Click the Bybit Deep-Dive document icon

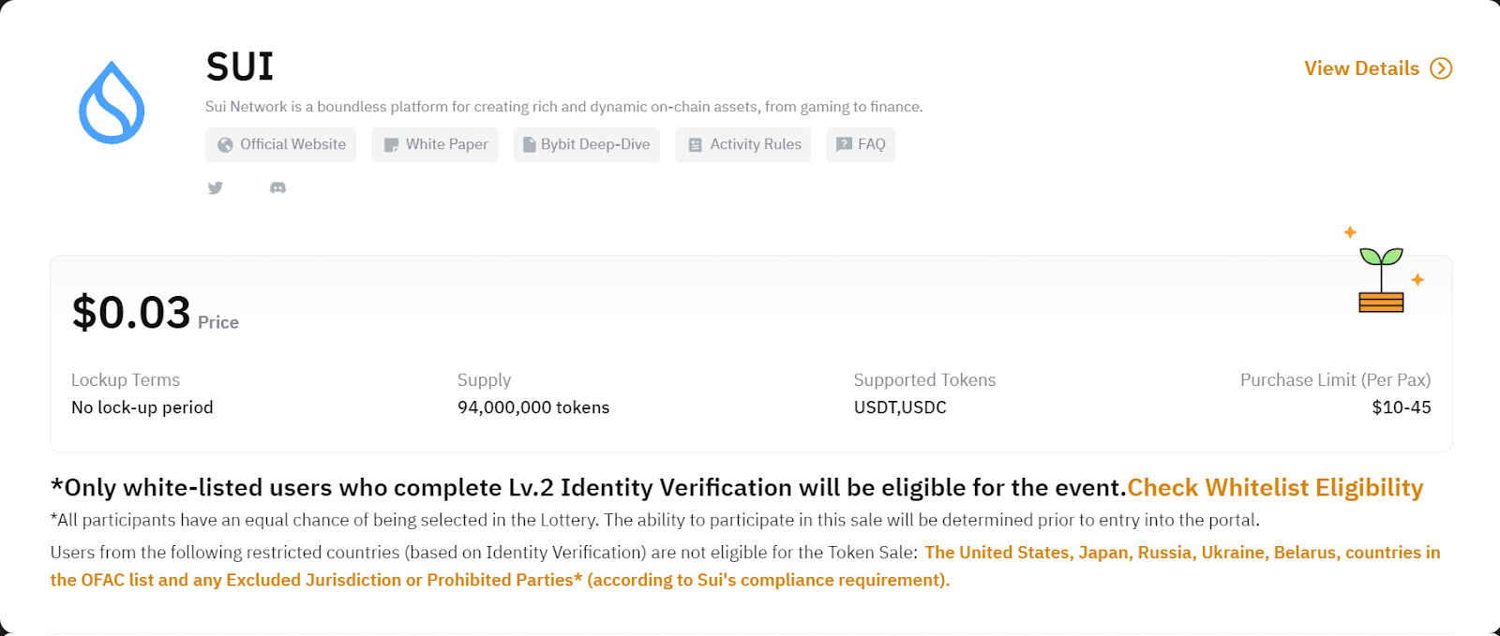(x=529, y=145)
